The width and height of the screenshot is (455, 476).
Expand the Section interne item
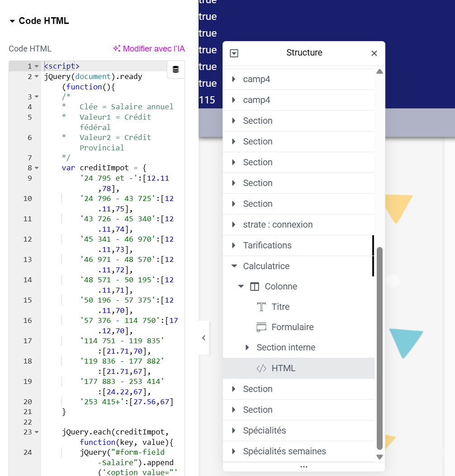247,347
